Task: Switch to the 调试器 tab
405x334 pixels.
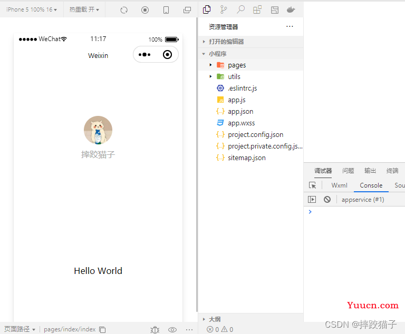Action: point(323,171)
